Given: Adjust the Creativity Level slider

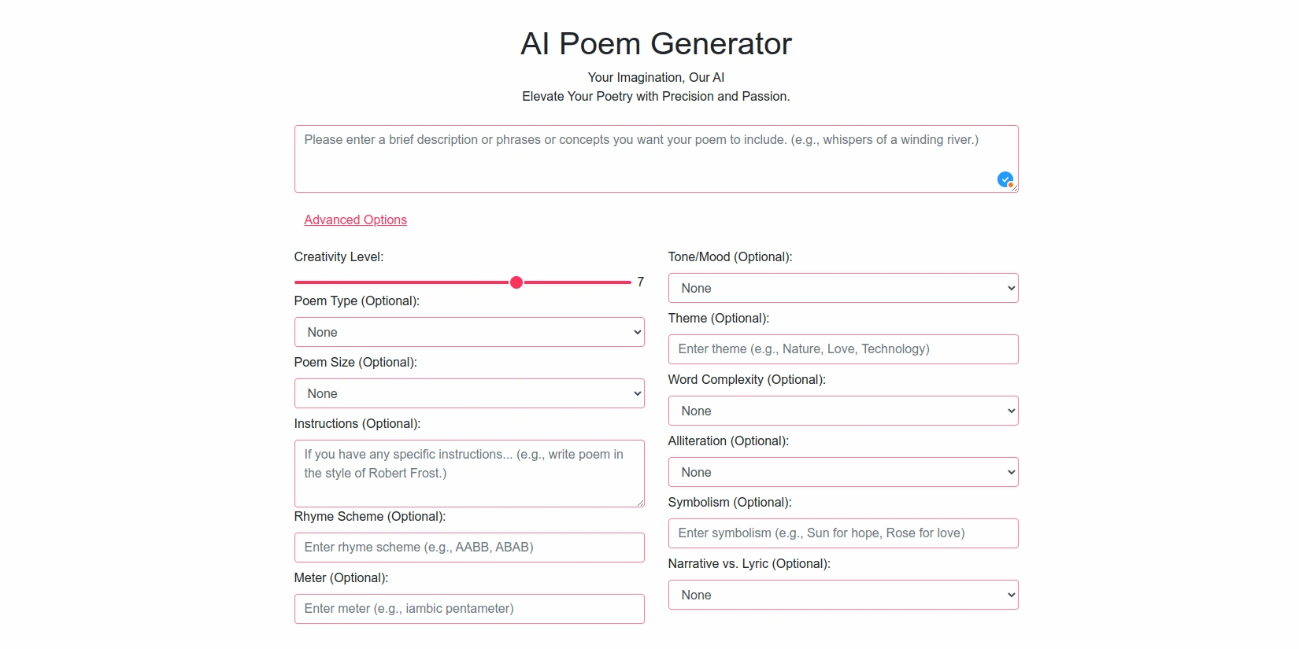Looking at the screenshot, I should pyautogui.click(x=516, y=282).
